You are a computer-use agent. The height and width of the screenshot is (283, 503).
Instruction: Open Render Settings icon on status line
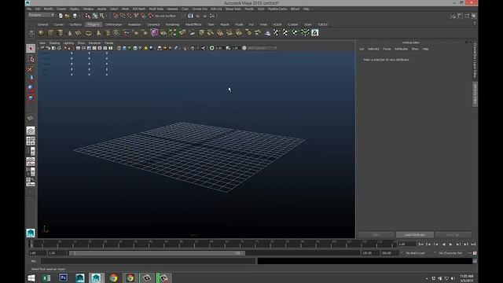click(212, 16)
